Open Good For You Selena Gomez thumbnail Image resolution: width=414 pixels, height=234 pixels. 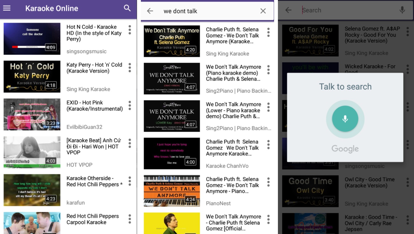coord(310,40)
